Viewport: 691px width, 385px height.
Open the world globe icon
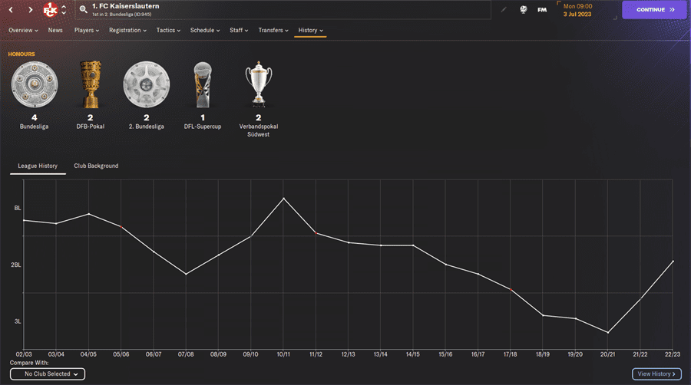pos(524,10)
